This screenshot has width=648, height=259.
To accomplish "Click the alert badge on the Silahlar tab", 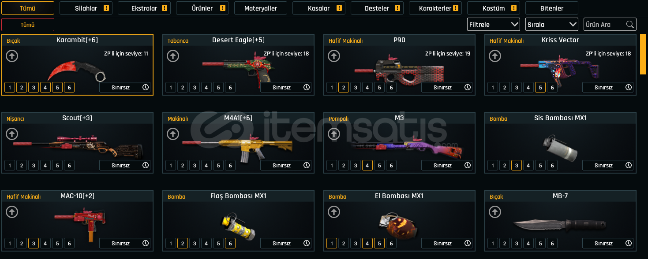I will [x=106, y=8].
